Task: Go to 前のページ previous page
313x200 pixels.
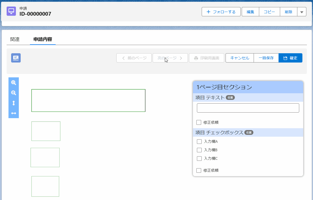Action: pyautogui.click(x=134, y=58)
